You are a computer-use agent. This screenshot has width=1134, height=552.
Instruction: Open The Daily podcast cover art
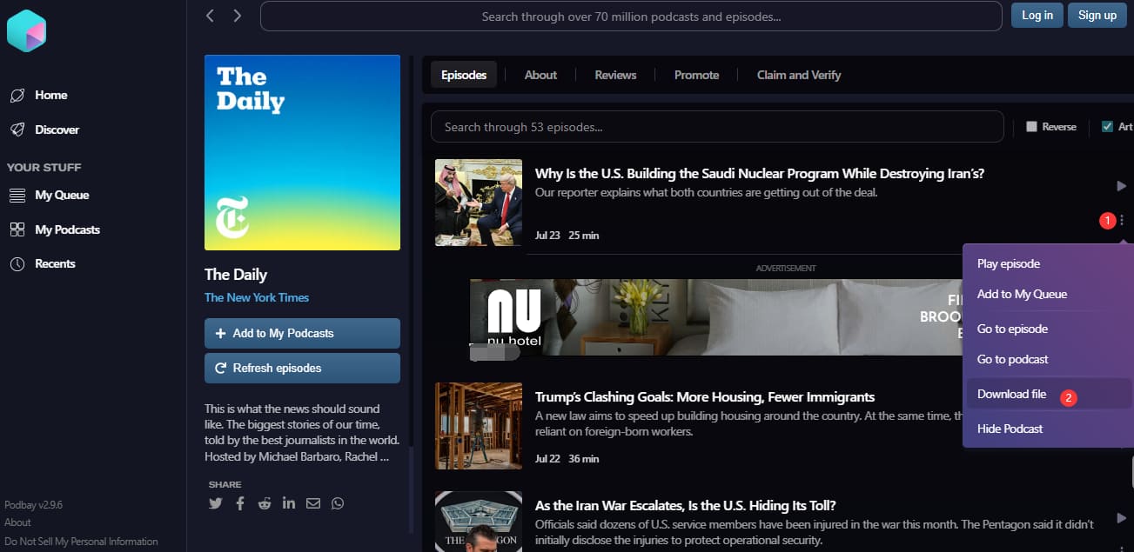[x=302, y=152]
